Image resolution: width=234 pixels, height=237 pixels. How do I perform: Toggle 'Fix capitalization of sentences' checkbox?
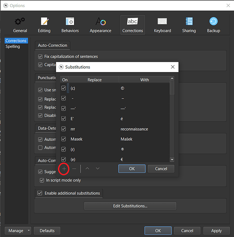tap(40, 56)
